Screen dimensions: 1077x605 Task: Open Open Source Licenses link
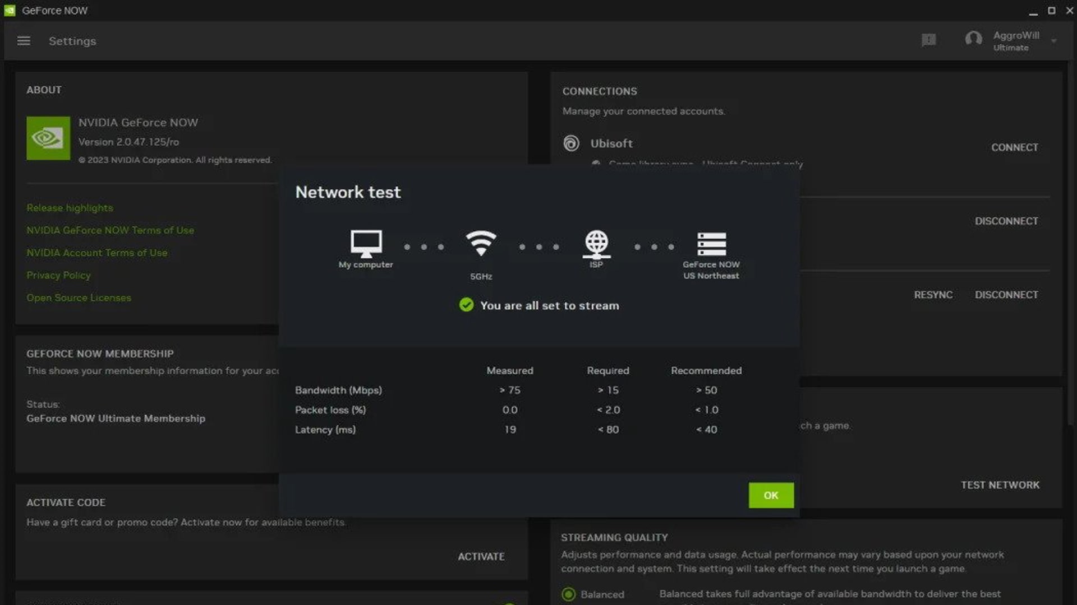point(79,297)
